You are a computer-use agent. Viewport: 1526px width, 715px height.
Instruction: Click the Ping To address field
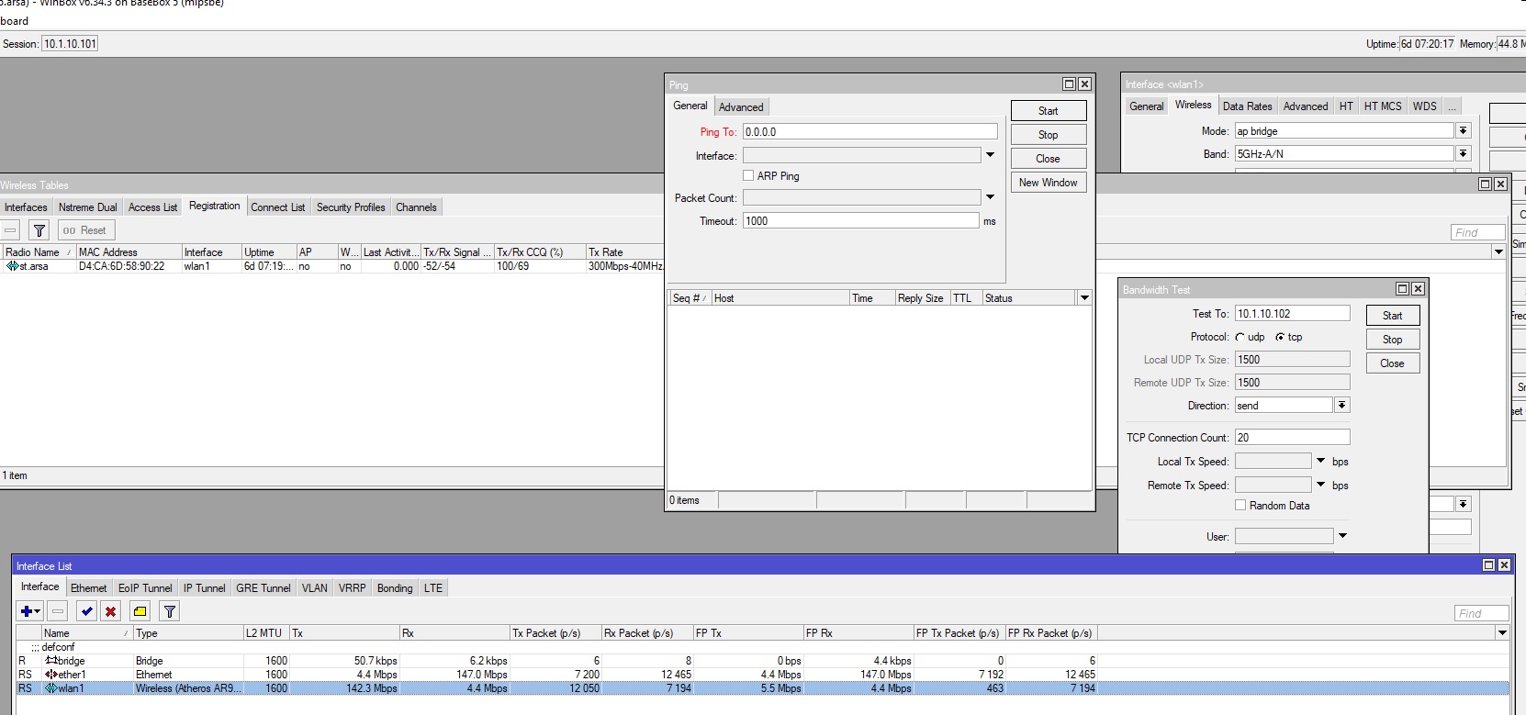[870, 131]
